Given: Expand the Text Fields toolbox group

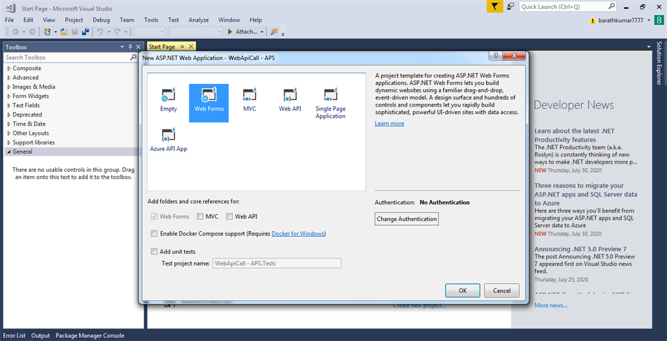Looking at the screenshot, I should pos(9,105).
